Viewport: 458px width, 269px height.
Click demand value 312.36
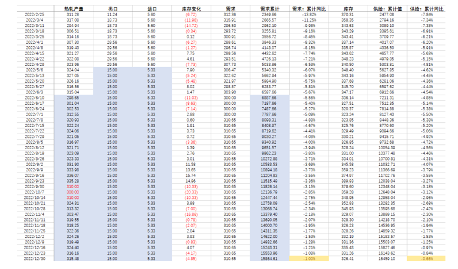[230, 14]
